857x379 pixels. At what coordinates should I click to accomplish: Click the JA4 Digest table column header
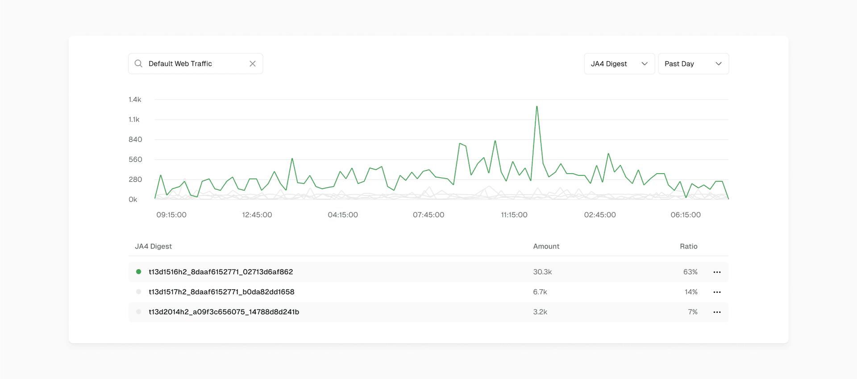(153, 246)
